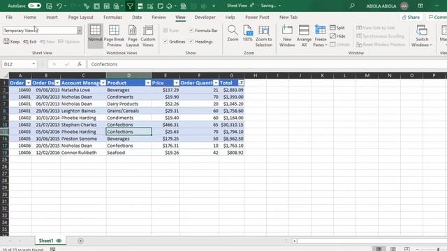Click the insert function fx icon
Viewport: 447px width, 251px height.
pos(79,64)
